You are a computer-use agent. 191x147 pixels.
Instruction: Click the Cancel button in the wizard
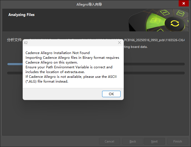point(109,141)
